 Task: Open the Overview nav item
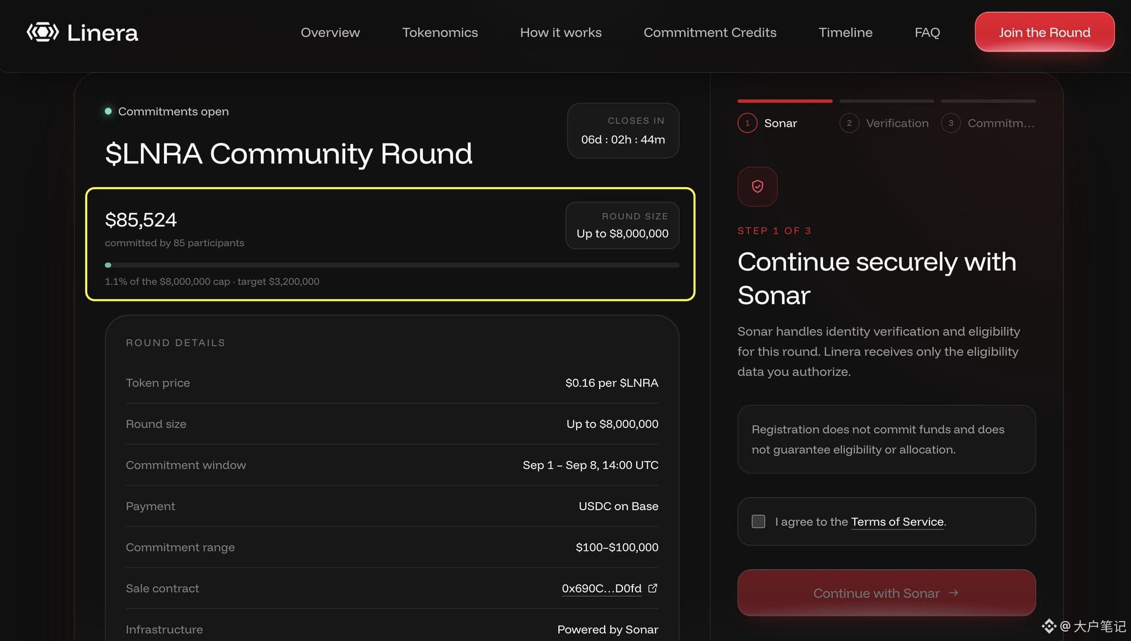[x=330, y=33]
